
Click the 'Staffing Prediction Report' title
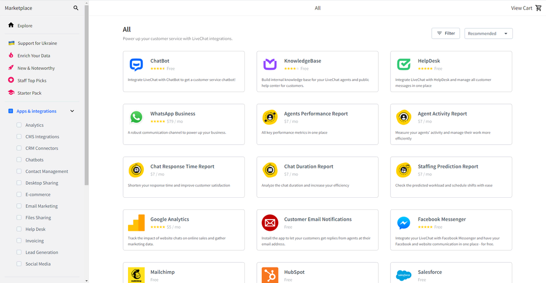(448, 166)
